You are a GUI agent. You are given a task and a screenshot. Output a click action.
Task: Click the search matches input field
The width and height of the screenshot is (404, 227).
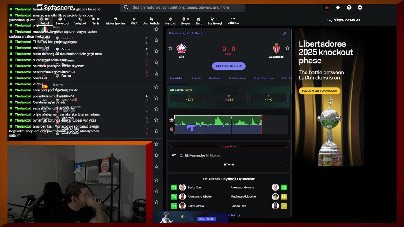(x=182, y=7)
